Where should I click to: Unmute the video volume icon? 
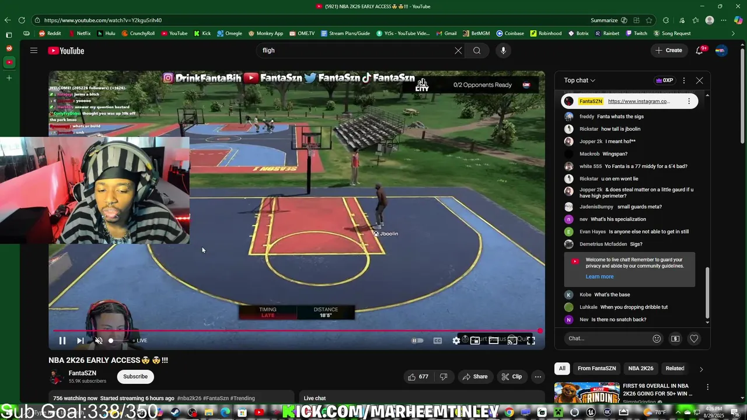99,341
